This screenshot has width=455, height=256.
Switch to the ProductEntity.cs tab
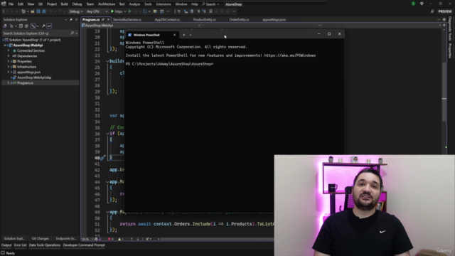(204, 20)
